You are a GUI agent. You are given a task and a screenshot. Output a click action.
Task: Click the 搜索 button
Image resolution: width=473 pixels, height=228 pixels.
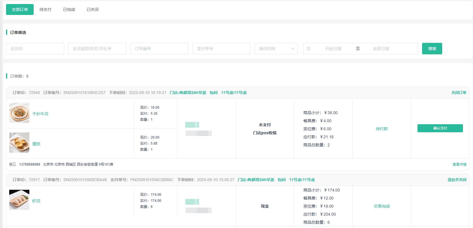432,49
